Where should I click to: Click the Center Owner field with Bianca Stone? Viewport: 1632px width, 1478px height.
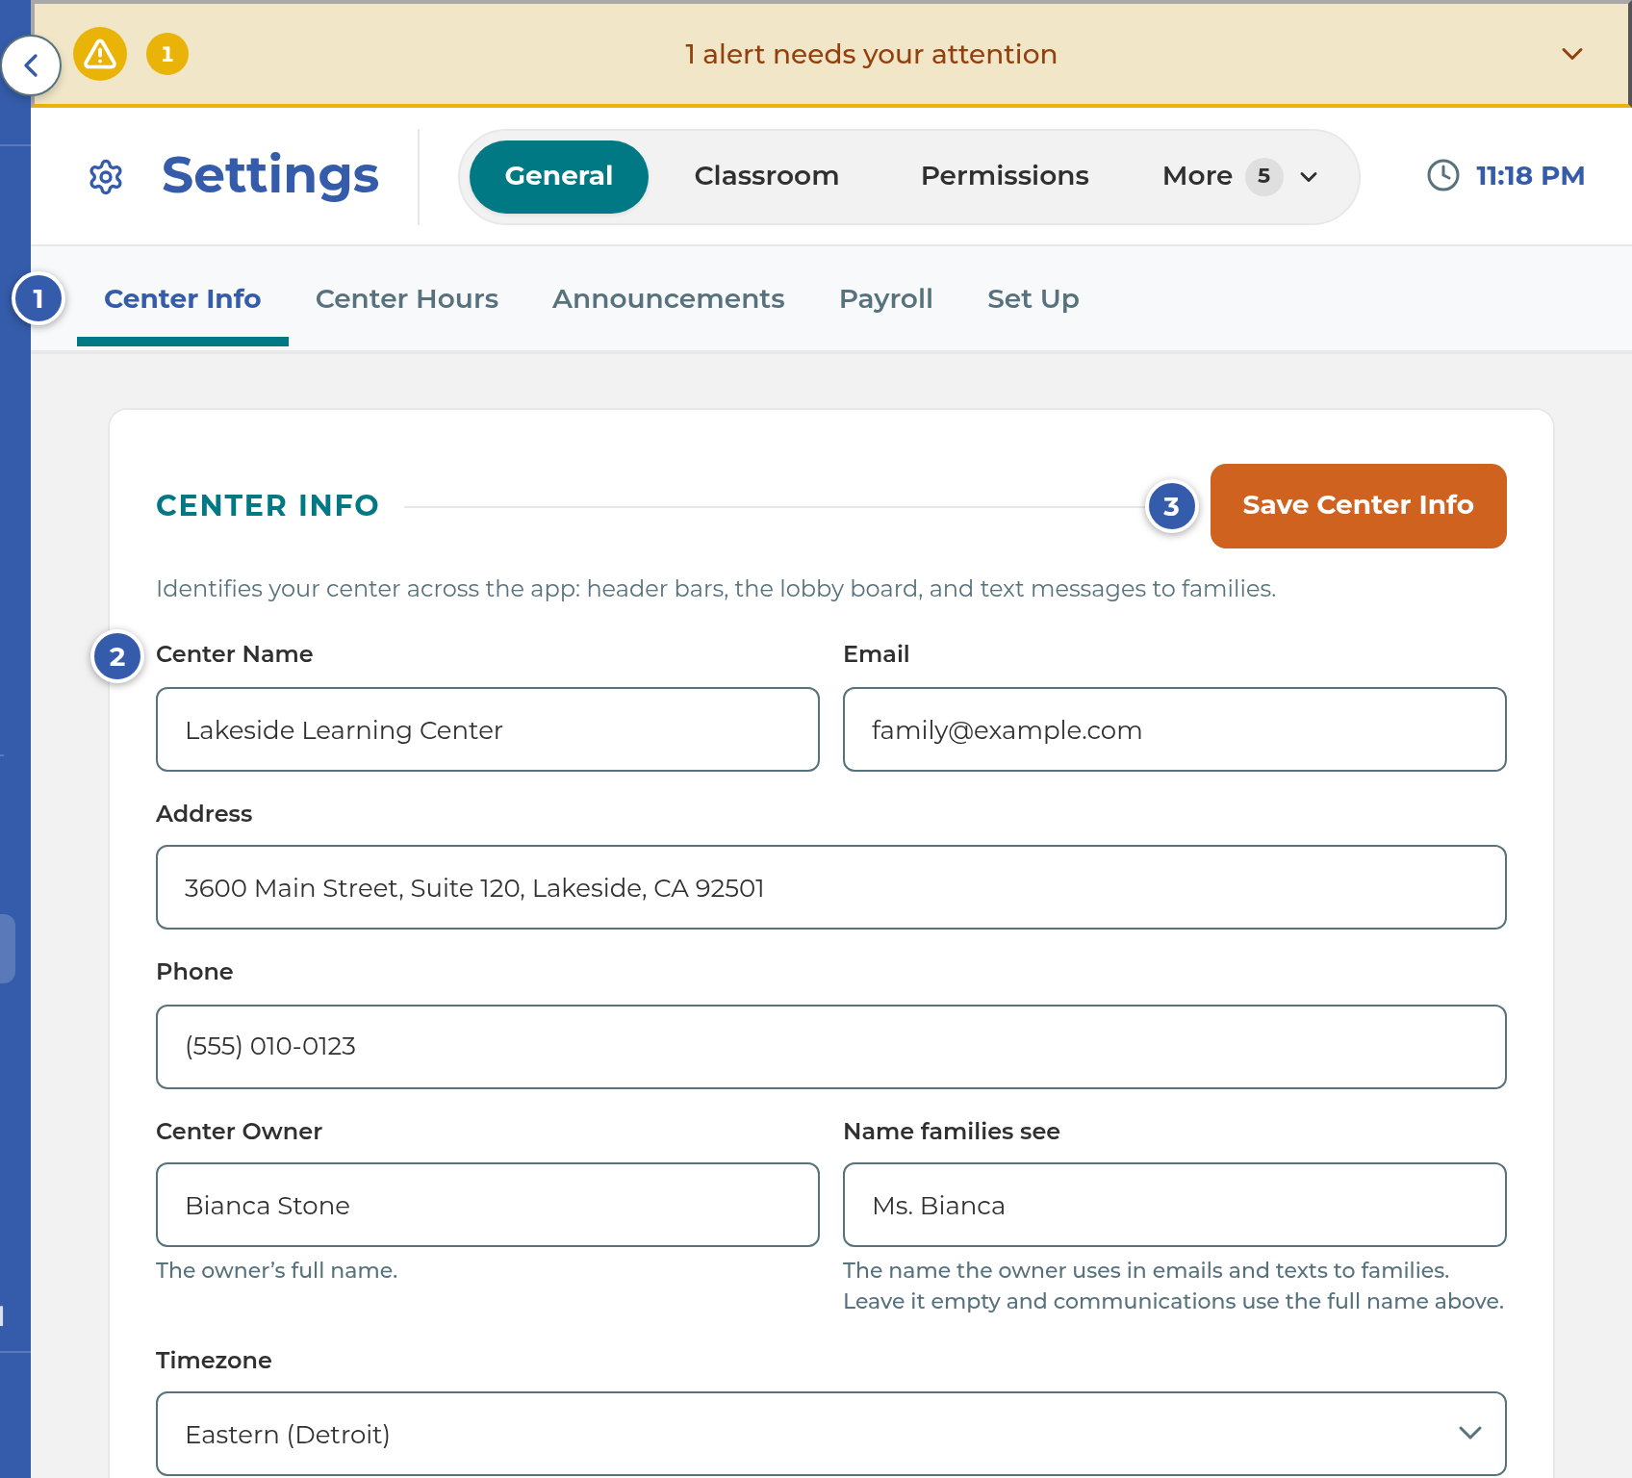pyautogui.click(x=488, y=1205)
